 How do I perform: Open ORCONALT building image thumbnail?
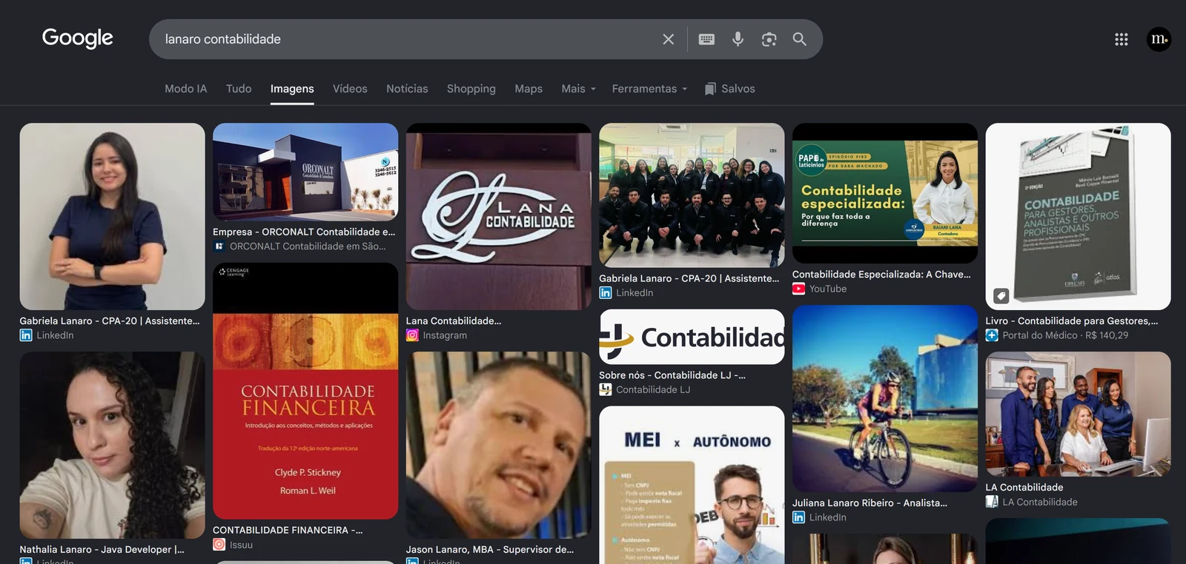click(x=305, y=172)
